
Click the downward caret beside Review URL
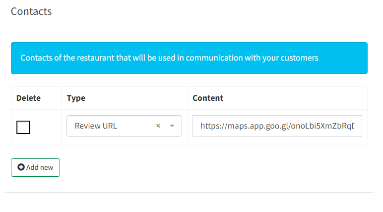(172, 126)
